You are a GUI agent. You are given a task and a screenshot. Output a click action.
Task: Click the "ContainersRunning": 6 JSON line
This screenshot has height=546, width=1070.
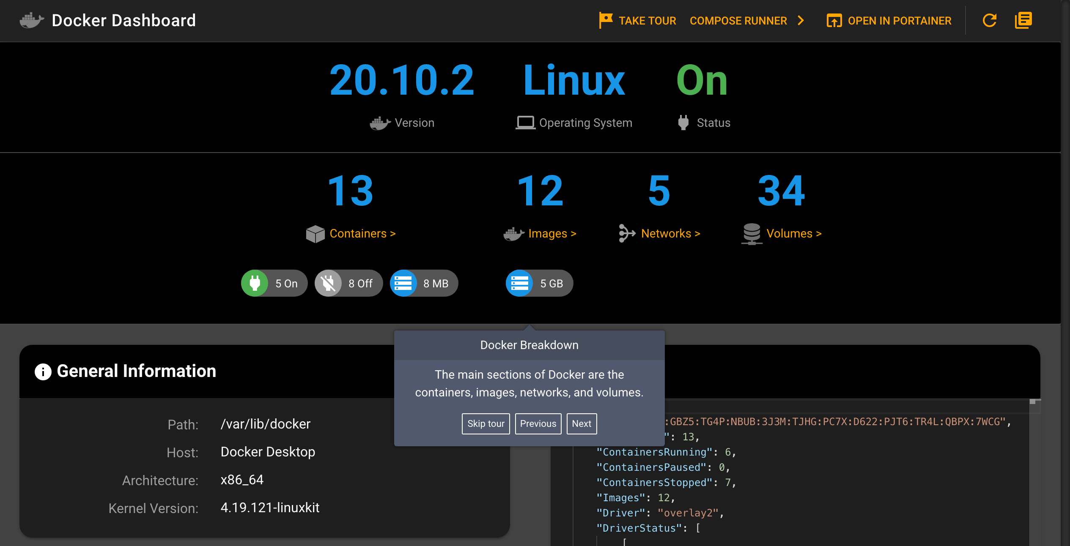(666, 452)
